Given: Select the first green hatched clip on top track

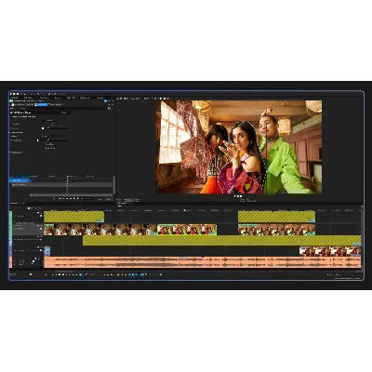Looking at the screenshot, I should (73, 217).
